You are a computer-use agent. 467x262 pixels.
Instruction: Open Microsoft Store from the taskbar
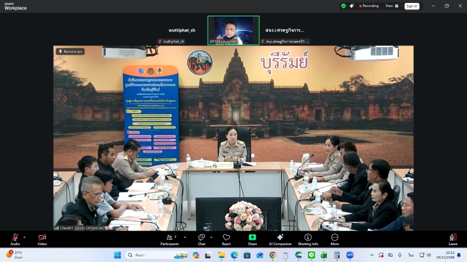[x=247, y=255]
